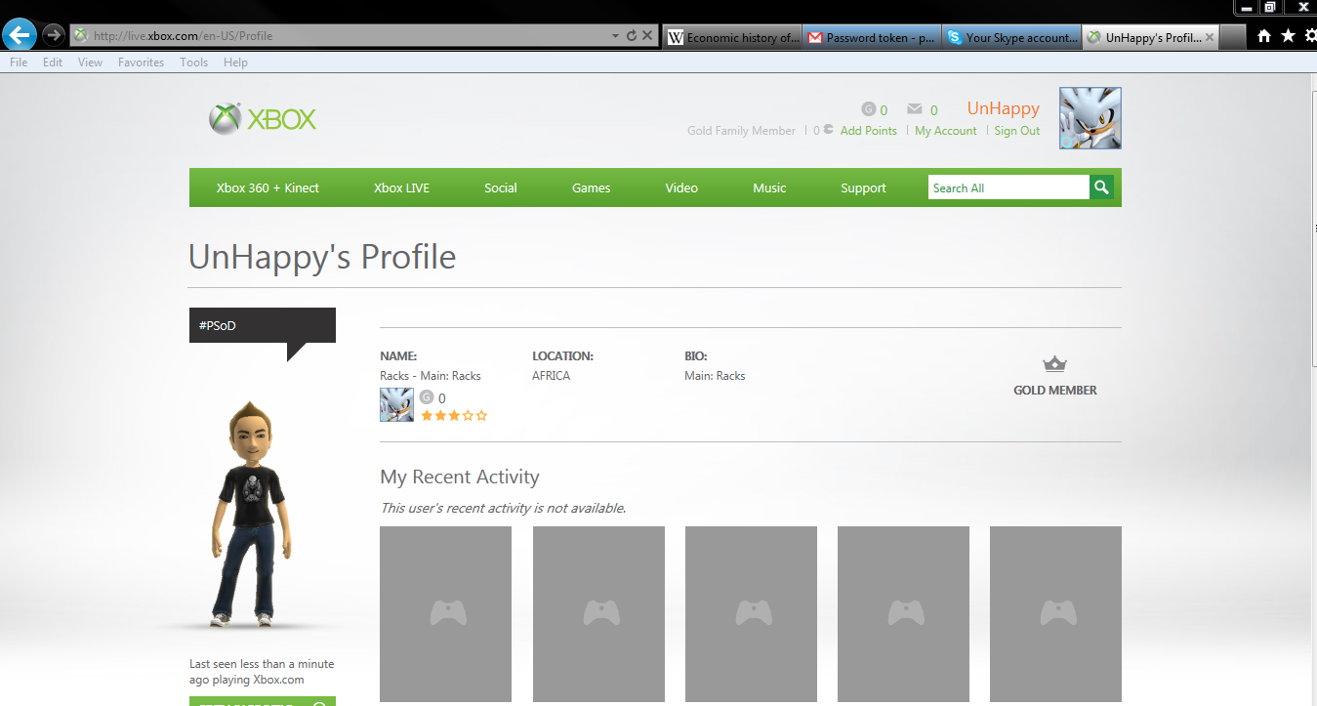Open the Help menu
Image resolution: width=1317 pixels, height=706 pixels.
coord(235,62)
